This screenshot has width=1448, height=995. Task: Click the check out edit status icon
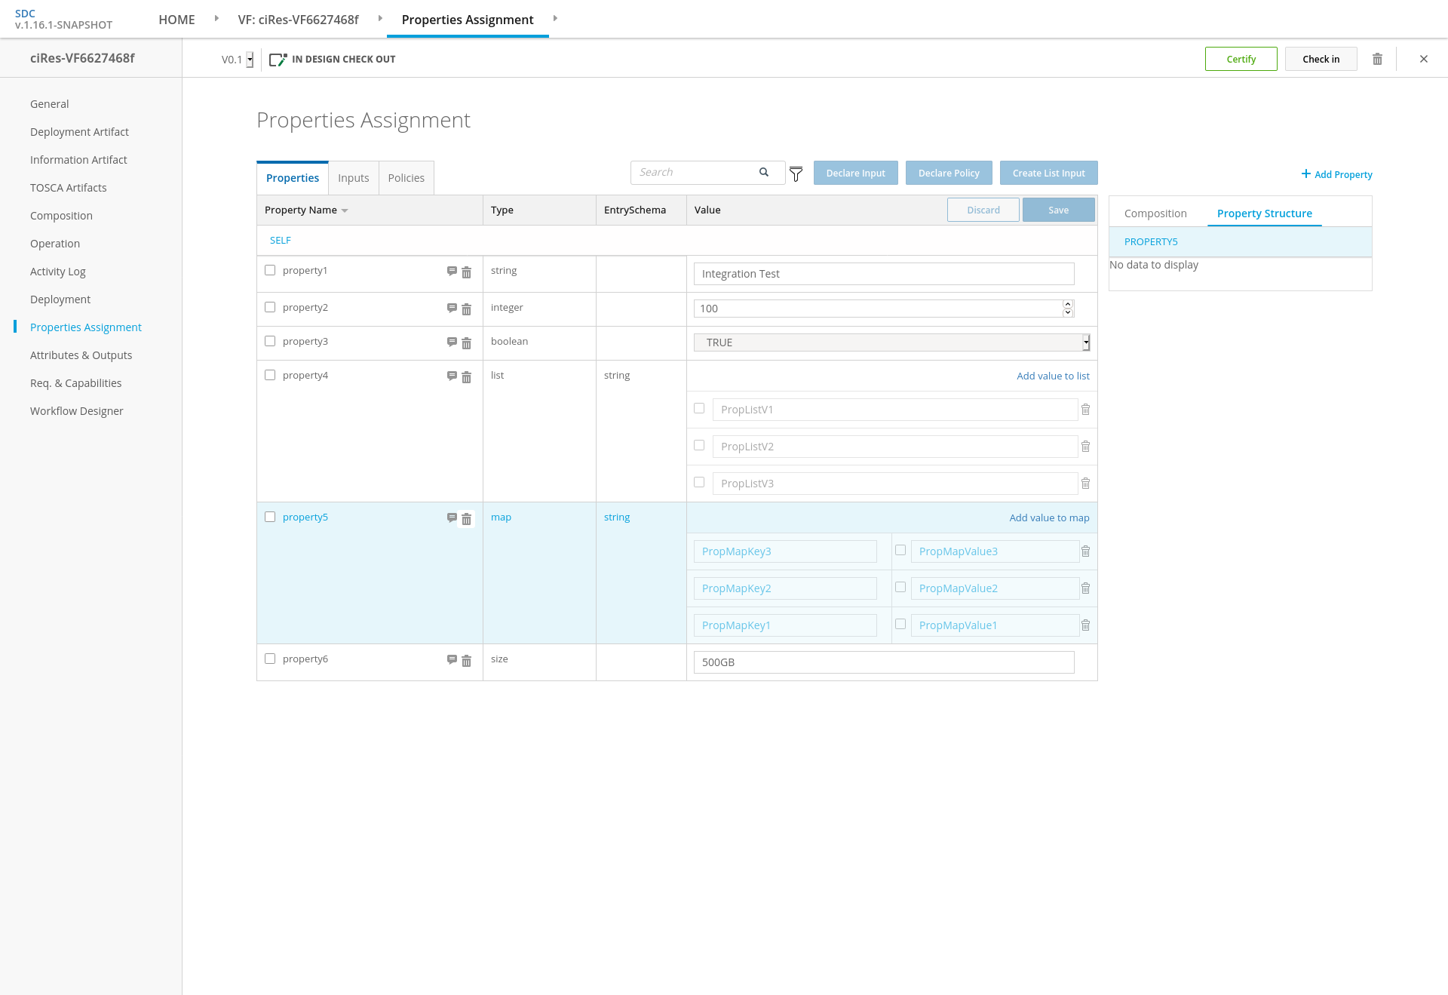(x=278, y=60)
